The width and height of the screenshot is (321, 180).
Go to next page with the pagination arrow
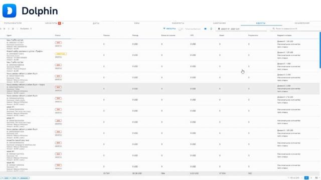point(311,178)
